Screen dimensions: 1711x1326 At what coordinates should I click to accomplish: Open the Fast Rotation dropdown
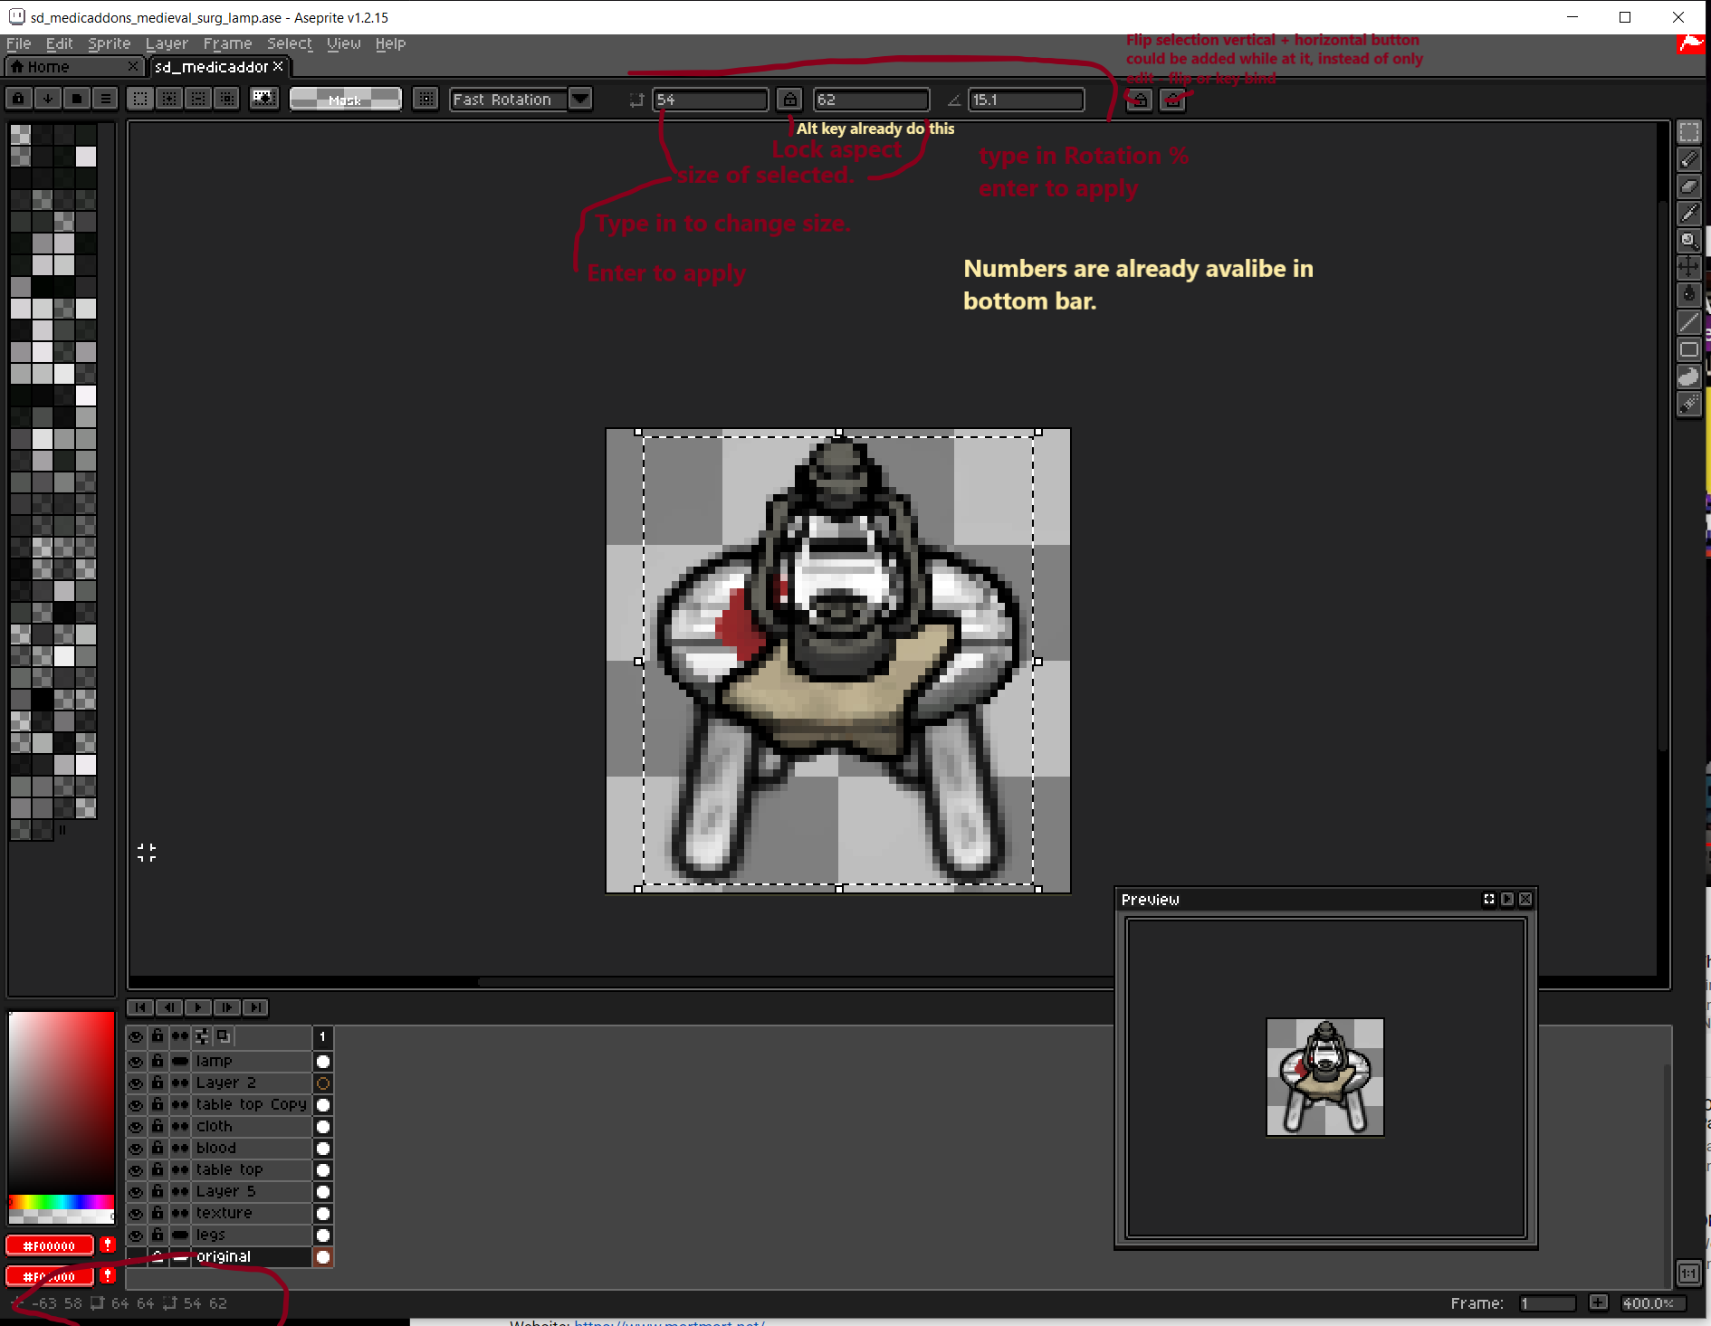[x=580, y=100]
